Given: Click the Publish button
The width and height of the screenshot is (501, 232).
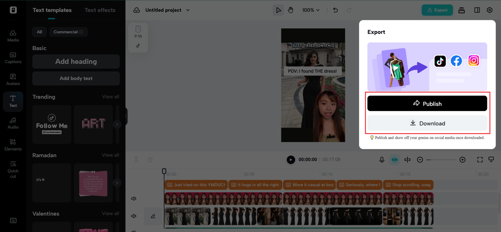Looking at the screenshot, I should [x=427, y=103].
